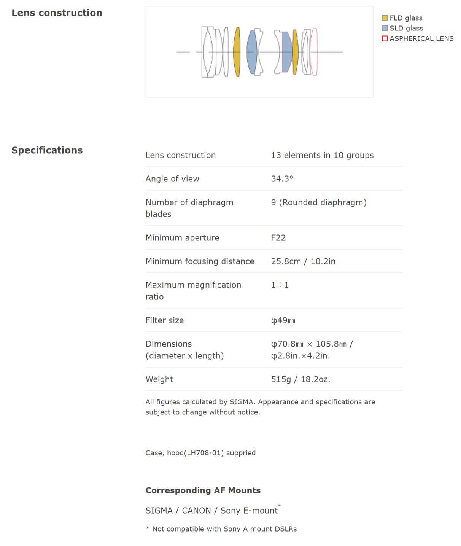The image size is (461, 546).
Task: Click the large blue SLD element in diagram
Action: click(251, 52)
